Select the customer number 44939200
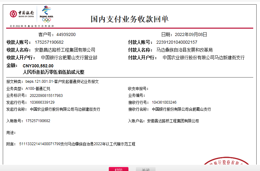Image resolution: width=260 pixels, height=171 pixels. pos(66,34)
